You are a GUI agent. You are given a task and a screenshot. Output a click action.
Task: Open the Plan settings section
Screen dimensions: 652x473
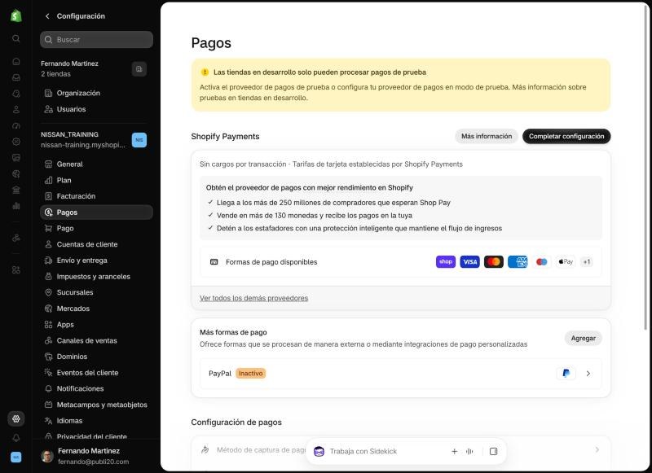point(96,180)
